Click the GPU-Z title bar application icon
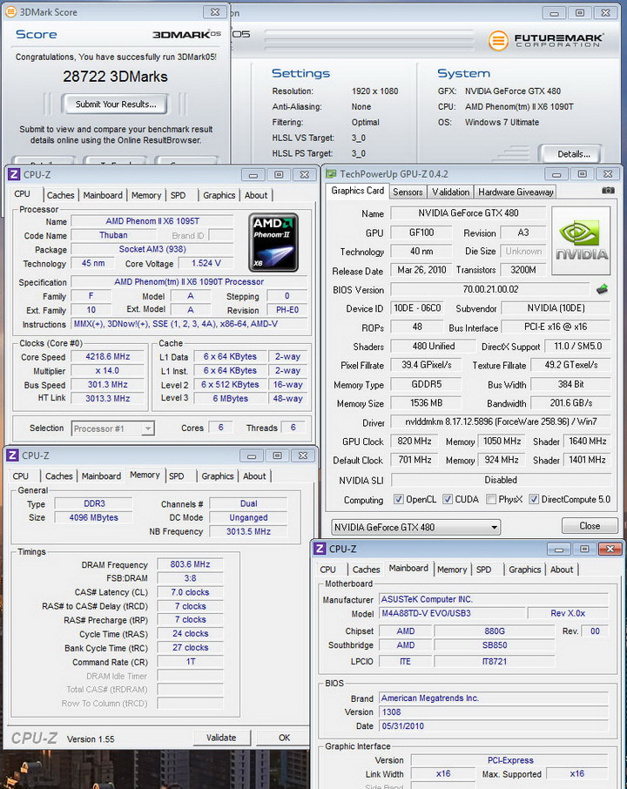 [x=331, y=173]
